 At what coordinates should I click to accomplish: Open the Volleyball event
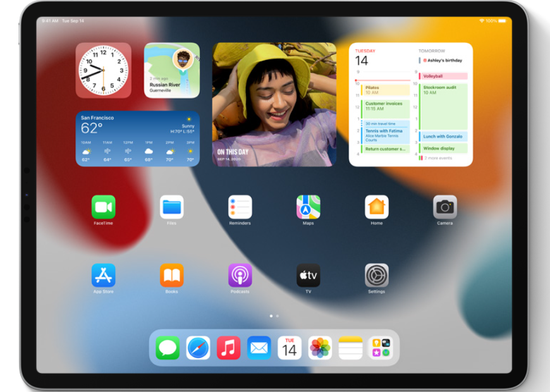[x=443, y=76]
